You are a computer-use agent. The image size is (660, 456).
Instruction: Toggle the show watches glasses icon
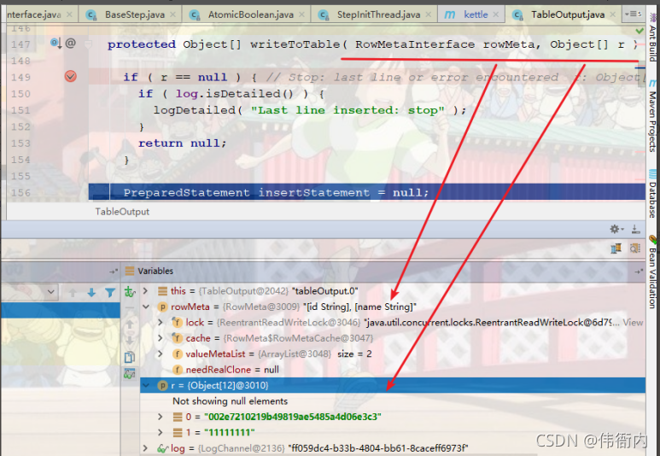(130, 373)
